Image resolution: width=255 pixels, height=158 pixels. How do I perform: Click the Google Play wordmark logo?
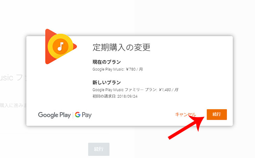tap(54, 115)
